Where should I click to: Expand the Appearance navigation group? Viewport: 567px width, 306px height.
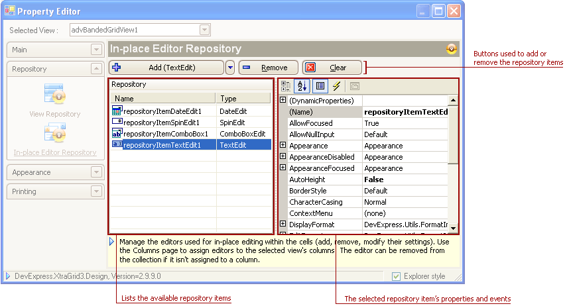96,172
